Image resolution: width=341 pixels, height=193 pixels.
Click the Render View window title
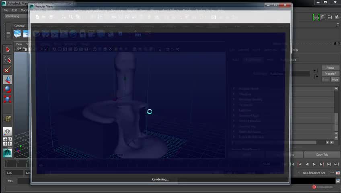pos(44,6)
